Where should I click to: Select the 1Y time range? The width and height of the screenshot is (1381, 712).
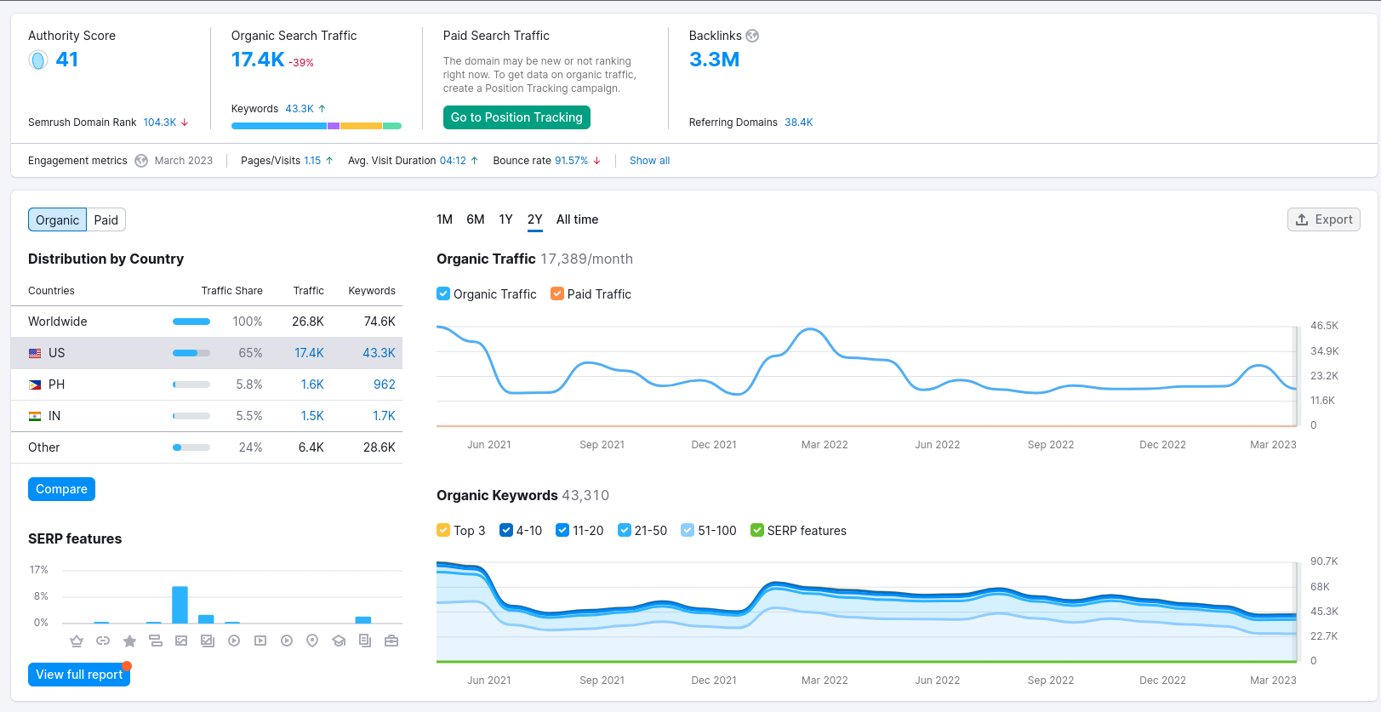[505, 219]
